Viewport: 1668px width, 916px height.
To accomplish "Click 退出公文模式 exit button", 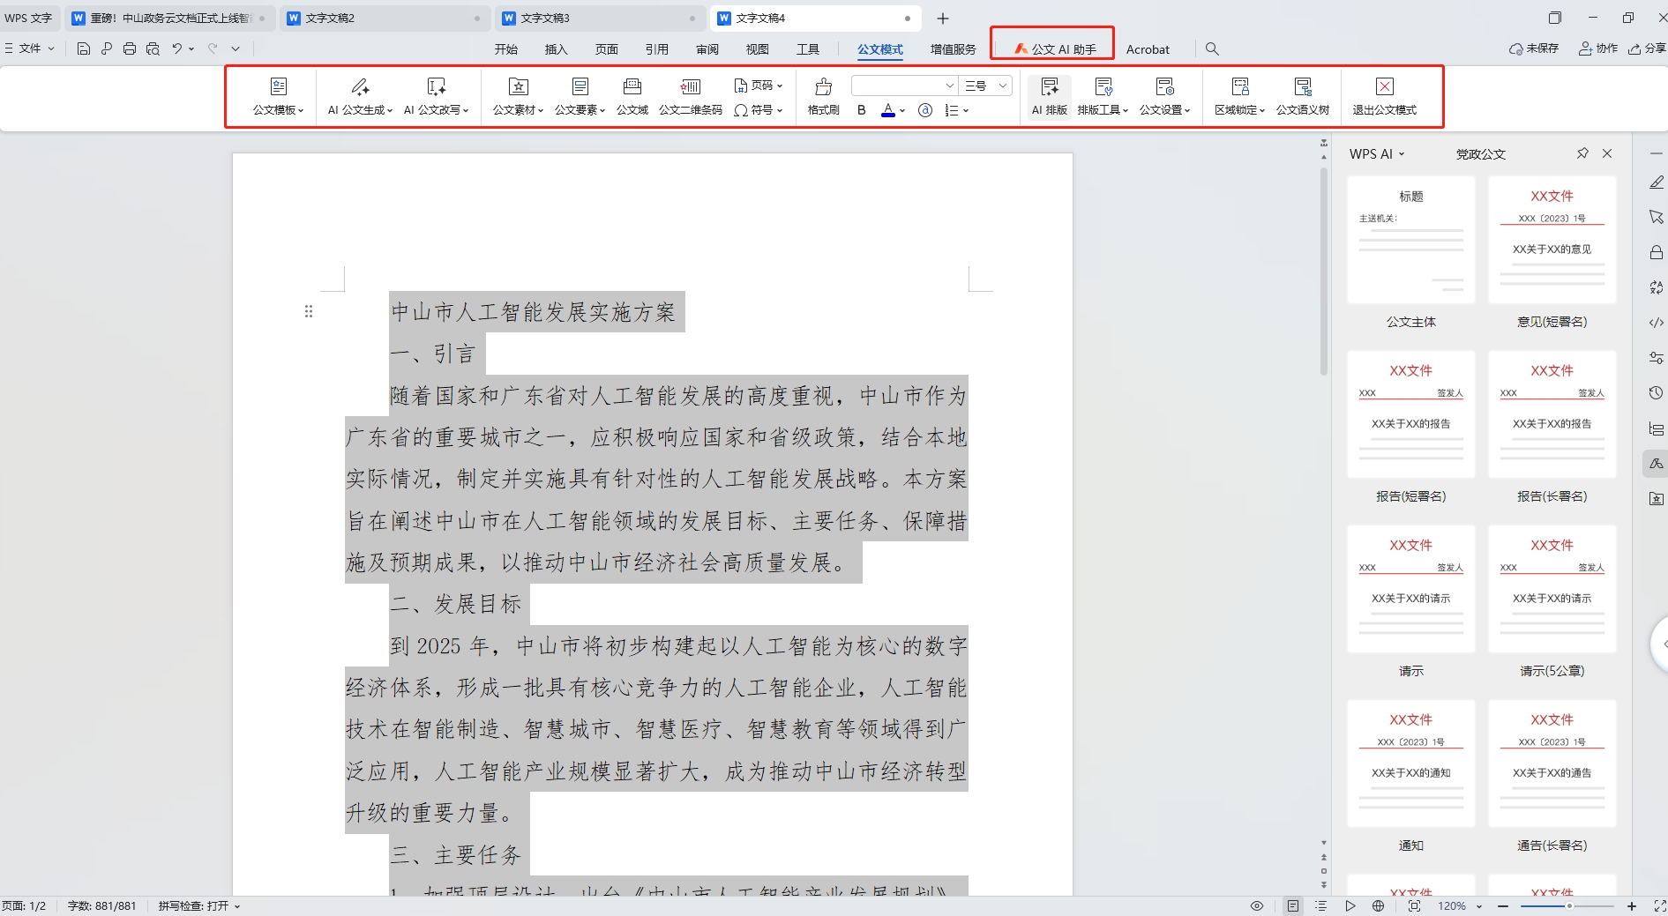I will click(x=1385, y=96).
